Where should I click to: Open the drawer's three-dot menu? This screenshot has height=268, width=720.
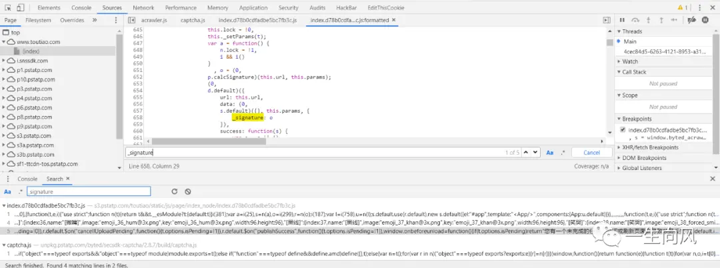[x=8, y=179]
